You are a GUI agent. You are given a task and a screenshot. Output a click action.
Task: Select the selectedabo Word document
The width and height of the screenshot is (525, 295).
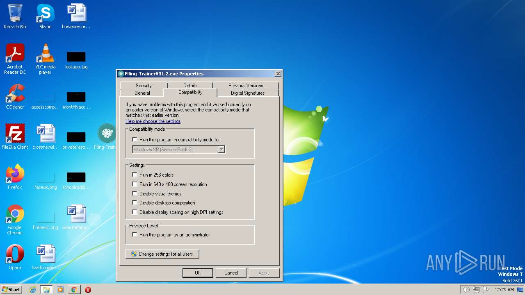click(76, 217)
